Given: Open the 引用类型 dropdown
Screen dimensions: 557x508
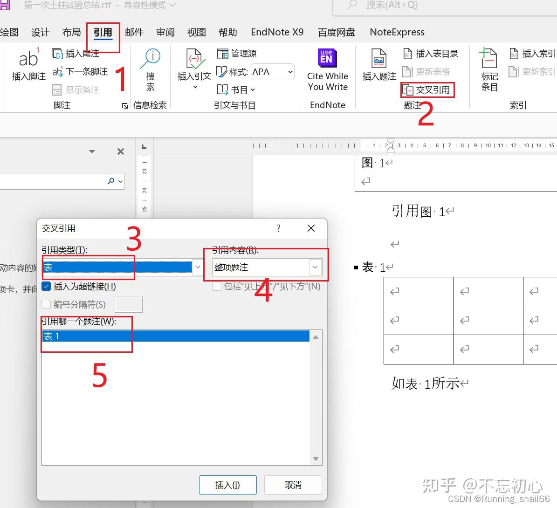Looking at the screenshot, I should [x=197, y=267].
